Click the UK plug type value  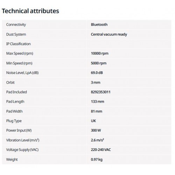93,121
